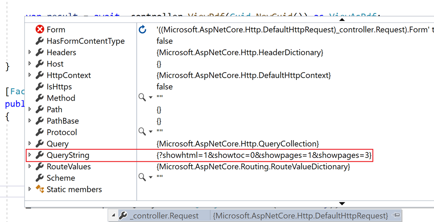Expand the RouteValues property node
The image size is (434, 222).
[30, 167]
